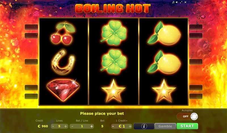Increase the Bet / Line value
Image resolution: width=227 pixels, height=133 pixels.
(92, 126)
